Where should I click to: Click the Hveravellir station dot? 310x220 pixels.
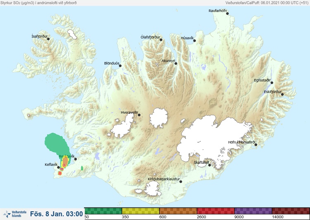tap(139, 115)
